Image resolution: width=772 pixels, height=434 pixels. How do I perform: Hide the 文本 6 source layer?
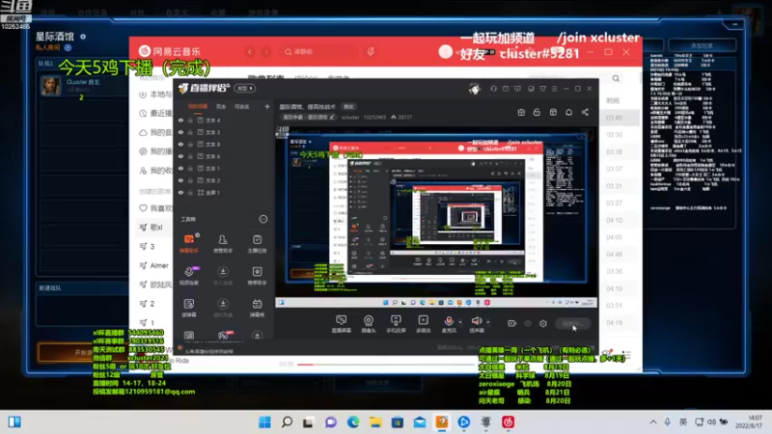pyautogui.click(x=180, y=156)
